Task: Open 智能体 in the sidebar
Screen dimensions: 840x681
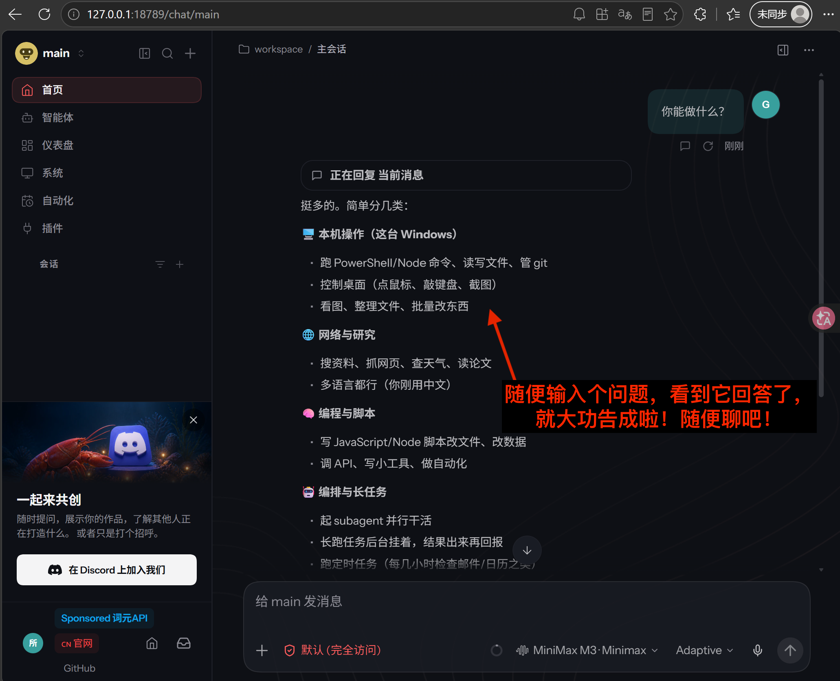Action: click(107, 118)
